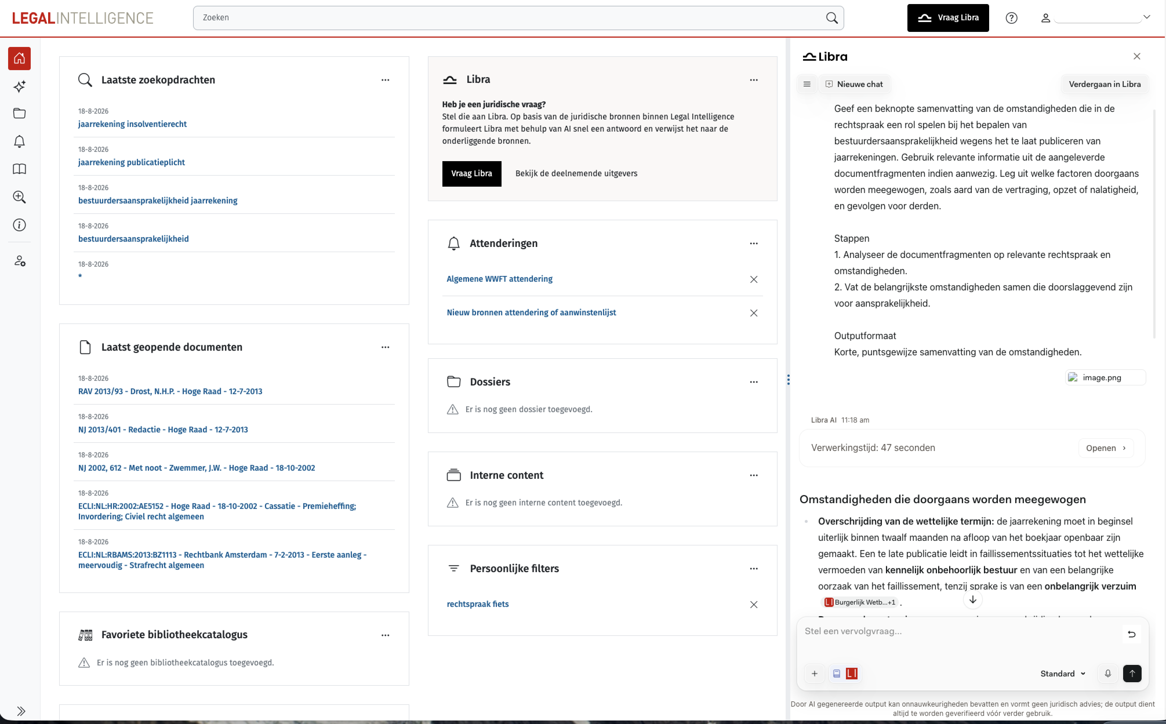Image resolution: width=1166 pixels, height=724 pixels.
Task: Open ECLI:NL:RBAMS:2013:BZ1113 document link
Action: pyautogui.click(x=222, y=560)
